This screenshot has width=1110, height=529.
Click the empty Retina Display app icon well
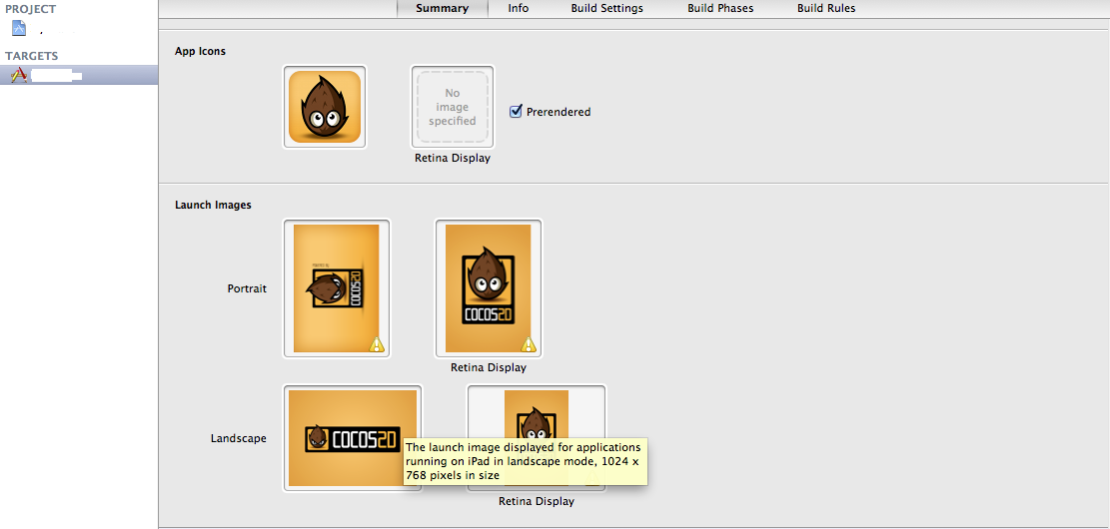453,107
